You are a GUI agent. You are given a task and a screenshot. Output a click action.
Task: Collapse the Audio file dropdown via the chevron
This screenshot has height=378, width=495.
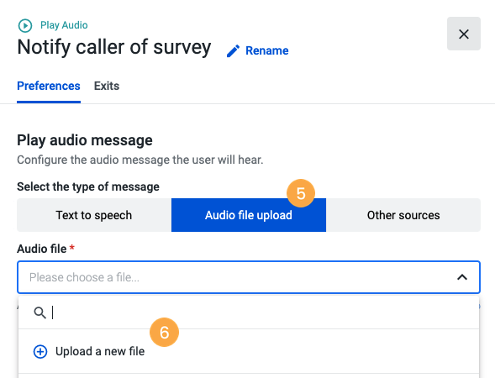pyautogui.click(x=462, y=277)
